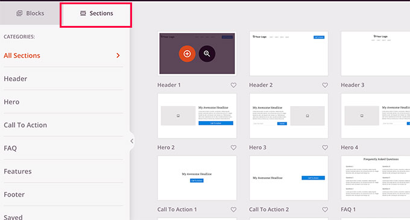Viewport: 410px width, 220px height.
Task: Select the FAQ 1 thumbnail
Action: (376, 178)
